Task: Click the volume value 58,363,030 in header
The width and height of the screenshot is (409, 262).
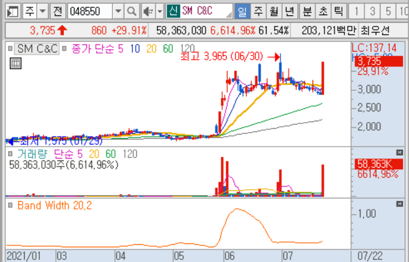Action: 181,31
